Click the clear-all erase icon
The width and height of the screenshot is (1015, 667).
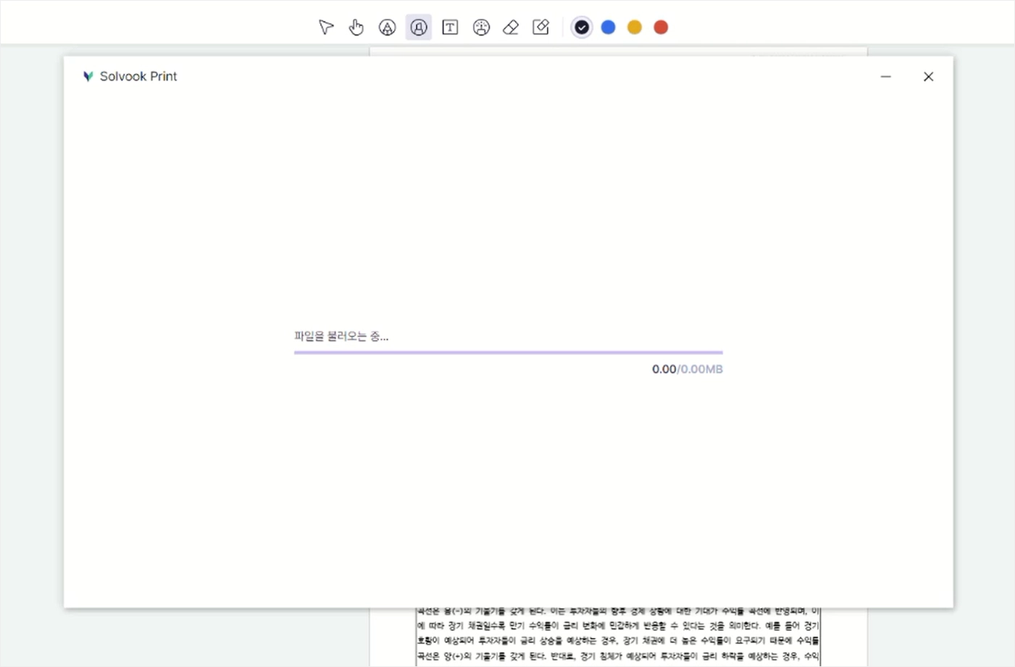[541, 28]
